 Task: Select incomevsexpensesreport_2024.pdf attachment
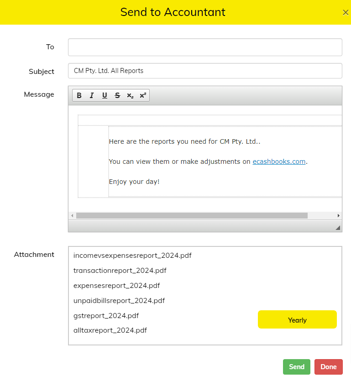click(x=132, y=256)
